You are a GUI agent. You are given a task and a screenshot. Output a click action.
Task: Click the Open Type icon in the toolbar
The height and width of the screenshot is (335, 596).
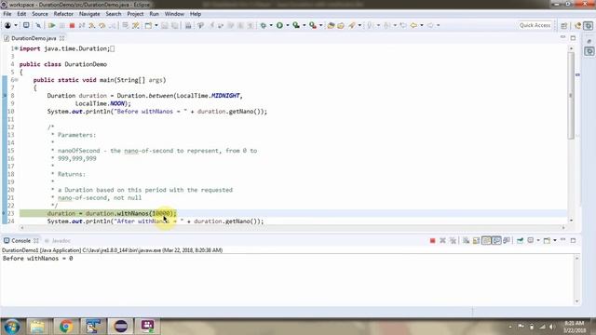pyautogui.click(x=332, y=25)
